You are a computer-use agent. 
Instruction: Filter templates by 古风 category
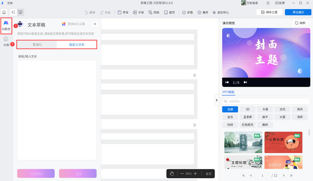click(282, 109)
